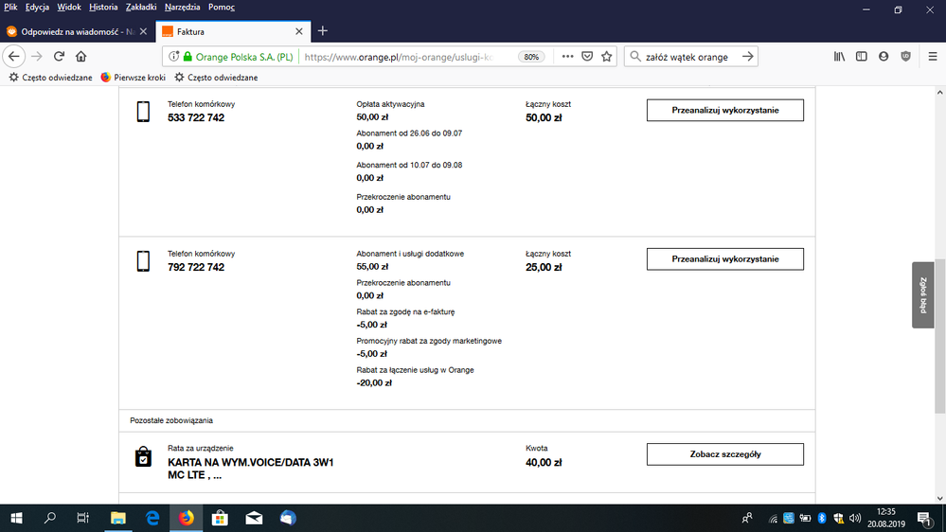Close the Odpowiedz na wiadomość tab

click(x=143, y=31)
